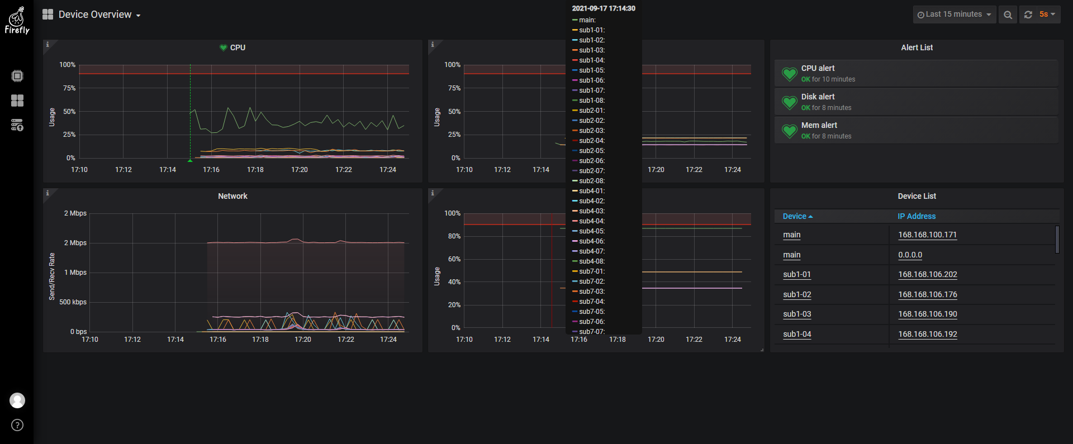Open the server settings sidebar icon
1073x444 pixels.
(17, 125)
